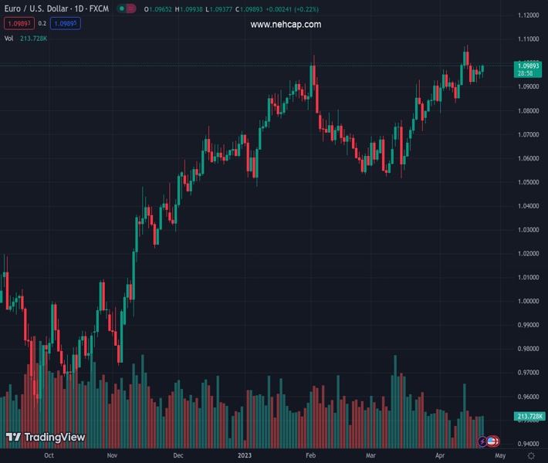The width and height of the screenshot is (548, 463).
Task: Click the 1.00000 level on price scale
Action: 529,301
